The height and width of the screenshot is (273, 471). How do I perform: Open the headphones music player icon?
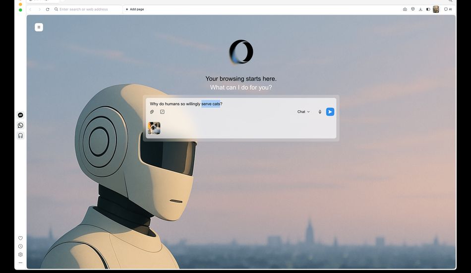(x=20, y=136)
